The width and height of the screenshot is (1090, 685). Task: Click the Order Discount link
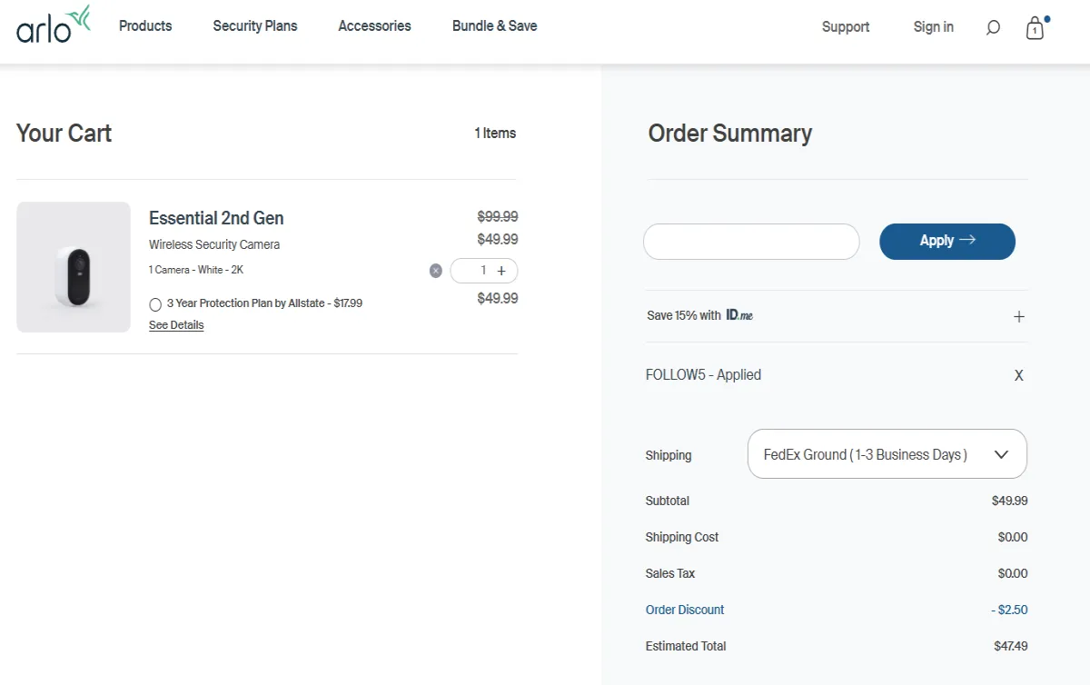(x=685, y=609)
